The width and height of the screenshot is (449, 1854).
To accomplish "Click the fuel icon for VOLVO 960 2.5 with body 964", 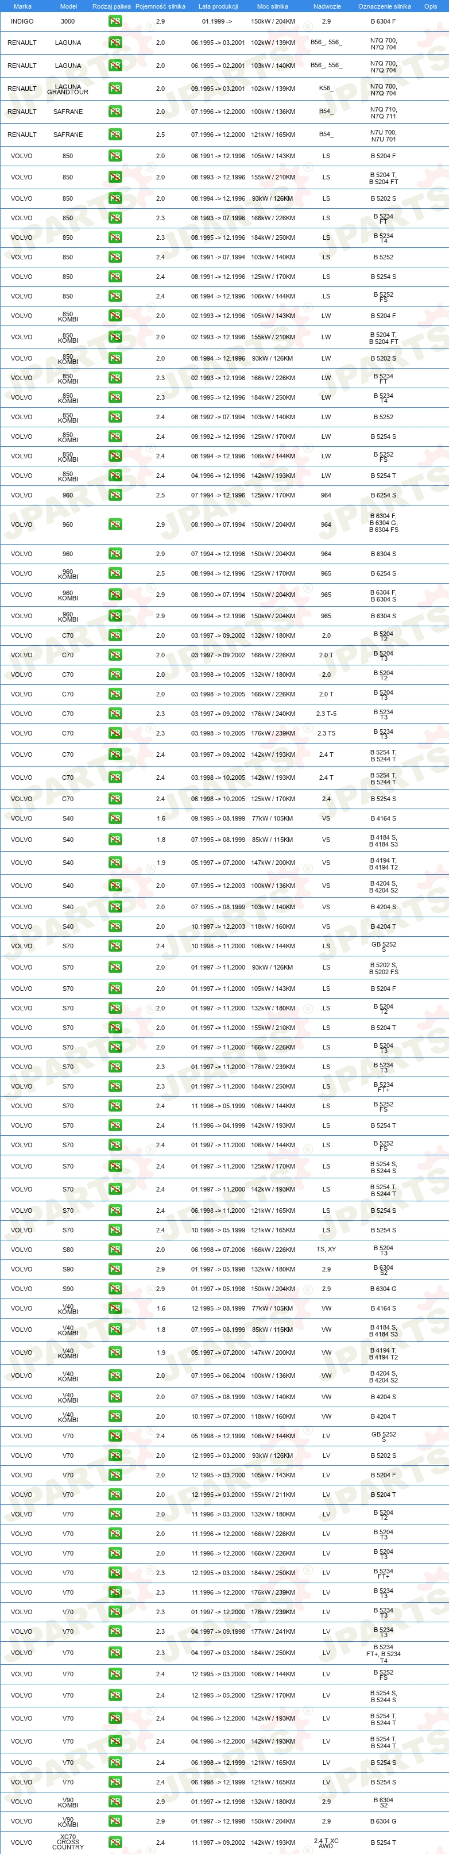I will [x=115, y=495].
